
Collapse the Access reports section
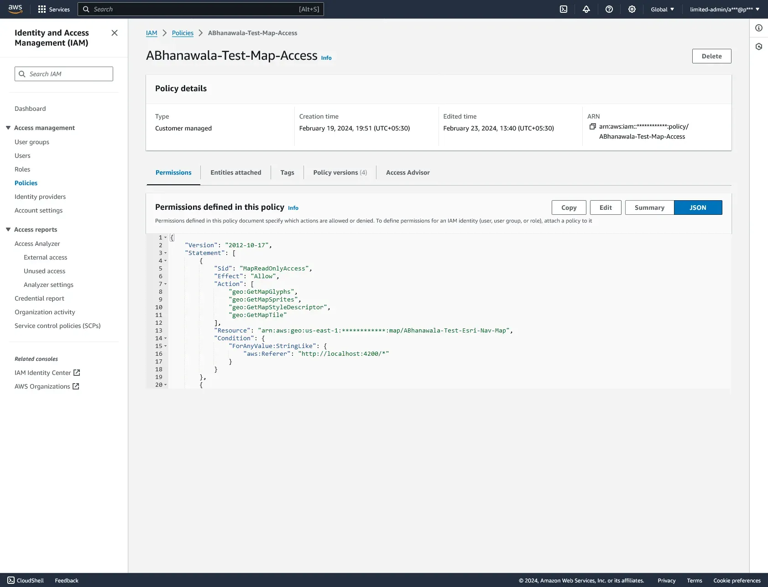(8, 229)
